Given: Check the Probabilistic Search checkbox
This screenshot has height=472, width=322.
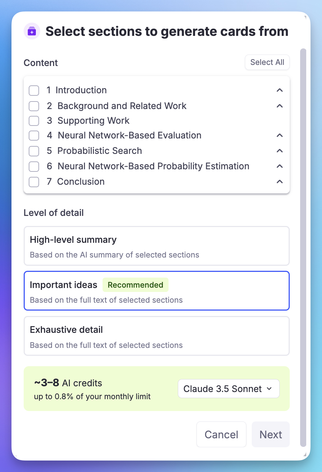Looking at the screenshot, I should [34, 151].
